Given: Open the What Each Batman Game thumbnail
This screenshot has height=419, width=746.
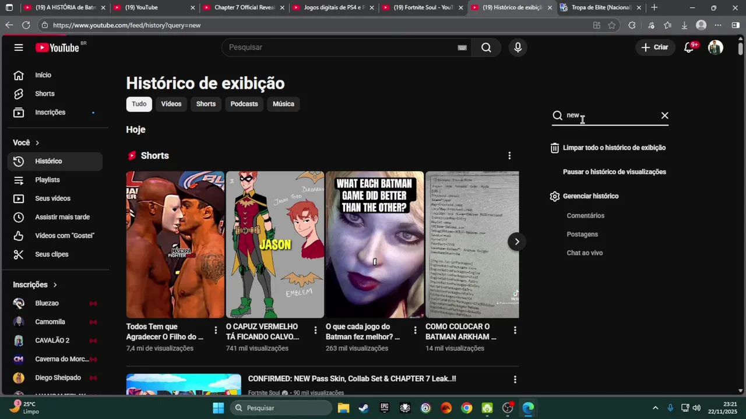Looking at the screenshot, I should (375, 244).
